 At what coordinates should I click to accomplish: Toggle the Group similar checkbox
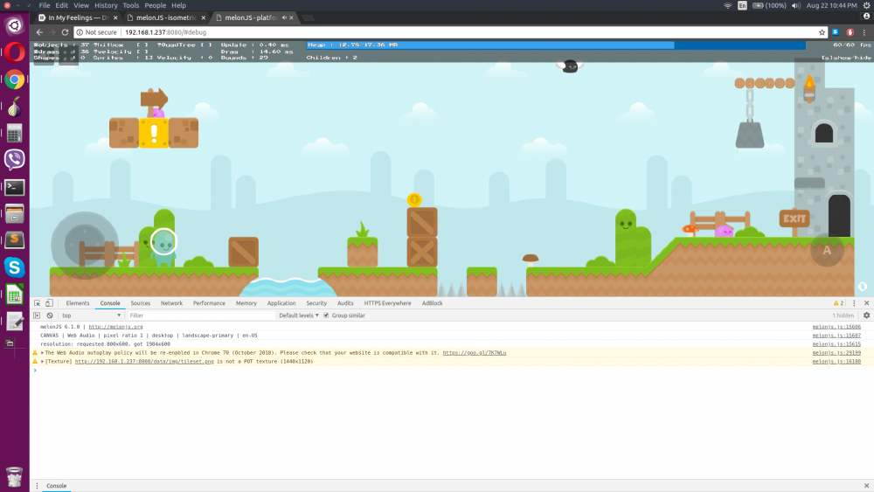pos(326,315)
